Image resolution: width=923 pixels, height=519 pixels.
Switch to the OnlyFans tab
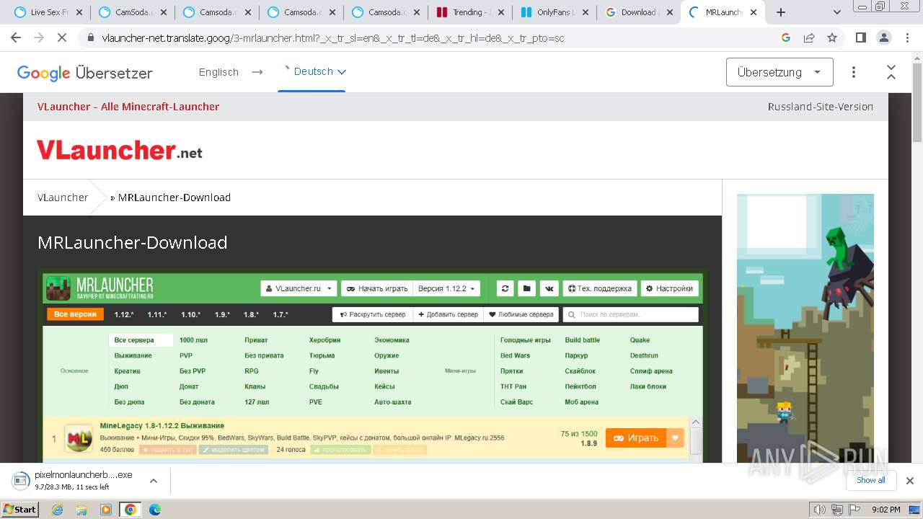[555, 12]
